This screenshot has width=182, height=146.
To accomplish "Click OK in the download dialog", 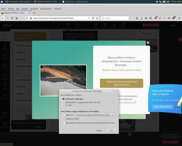I will [x=111, y=130].
